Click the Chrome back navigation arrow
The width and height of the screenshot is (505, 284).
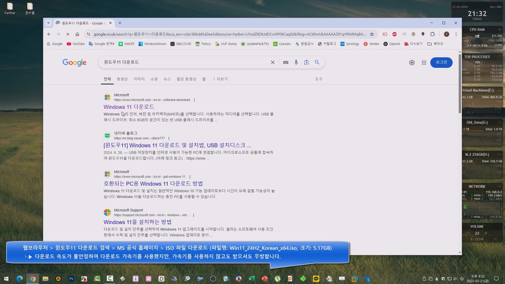point(49,34)
